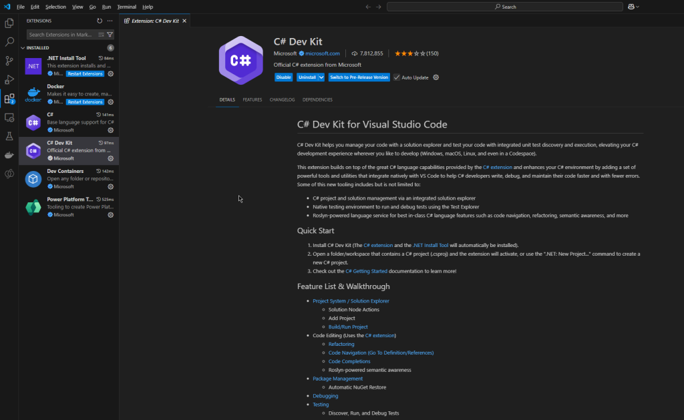The height and width of the screenshot is (420, 684).
Task: Open the Run and Debug view
Action: tap(9, 79)
